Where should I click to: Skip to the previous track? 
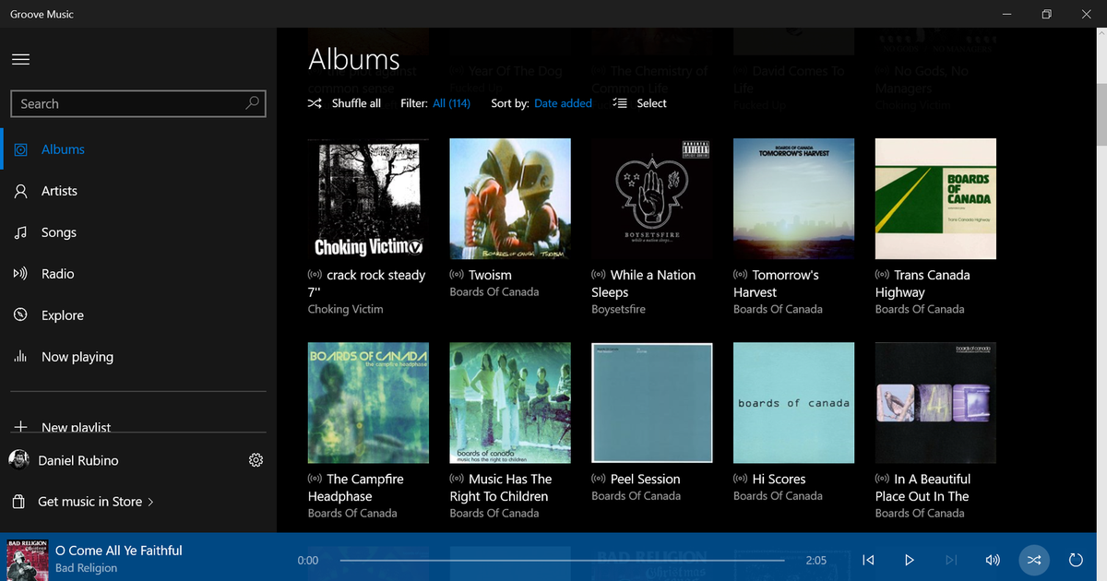coord(868,560)
